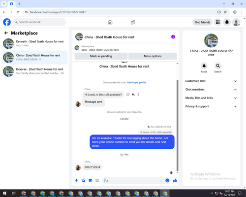Image resolution: width=246 pixels, height=197 pixels.
Task: Click the Search Facebook field
Action: [x=39, y=22]
